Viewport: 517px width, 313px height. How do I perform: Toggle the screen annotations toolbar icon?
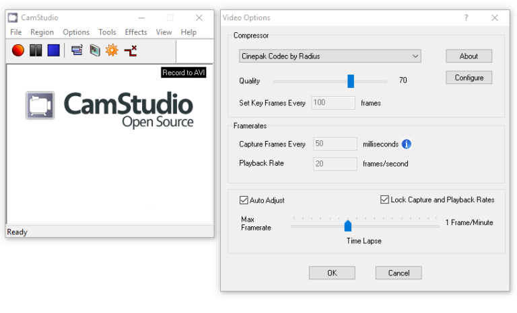click(77, 50)
